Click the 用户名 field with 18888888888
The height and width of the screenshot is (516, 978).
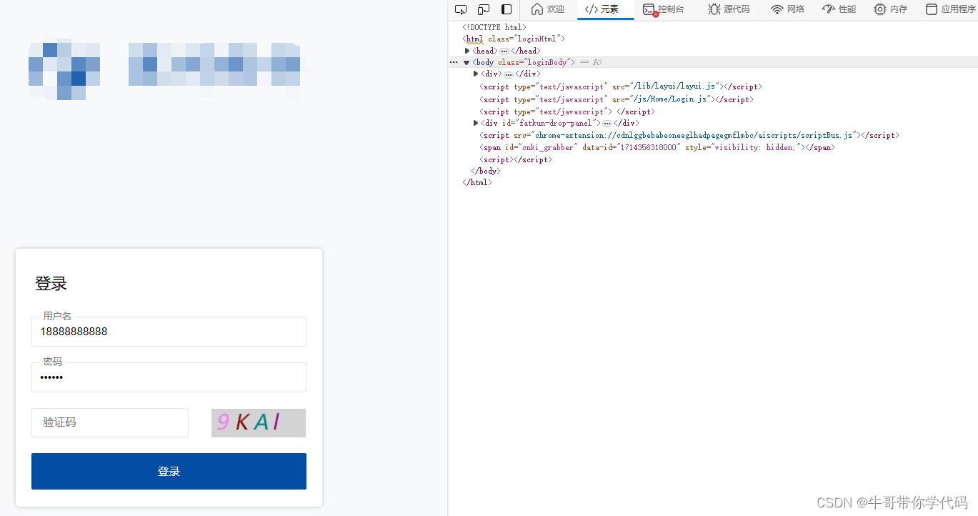tap(169, 332)
